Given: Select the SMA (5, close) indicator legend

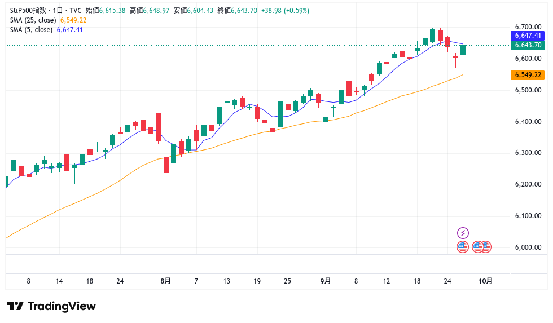Looking at the screenshot, I should pyautogui.click(x=46, y=30).
